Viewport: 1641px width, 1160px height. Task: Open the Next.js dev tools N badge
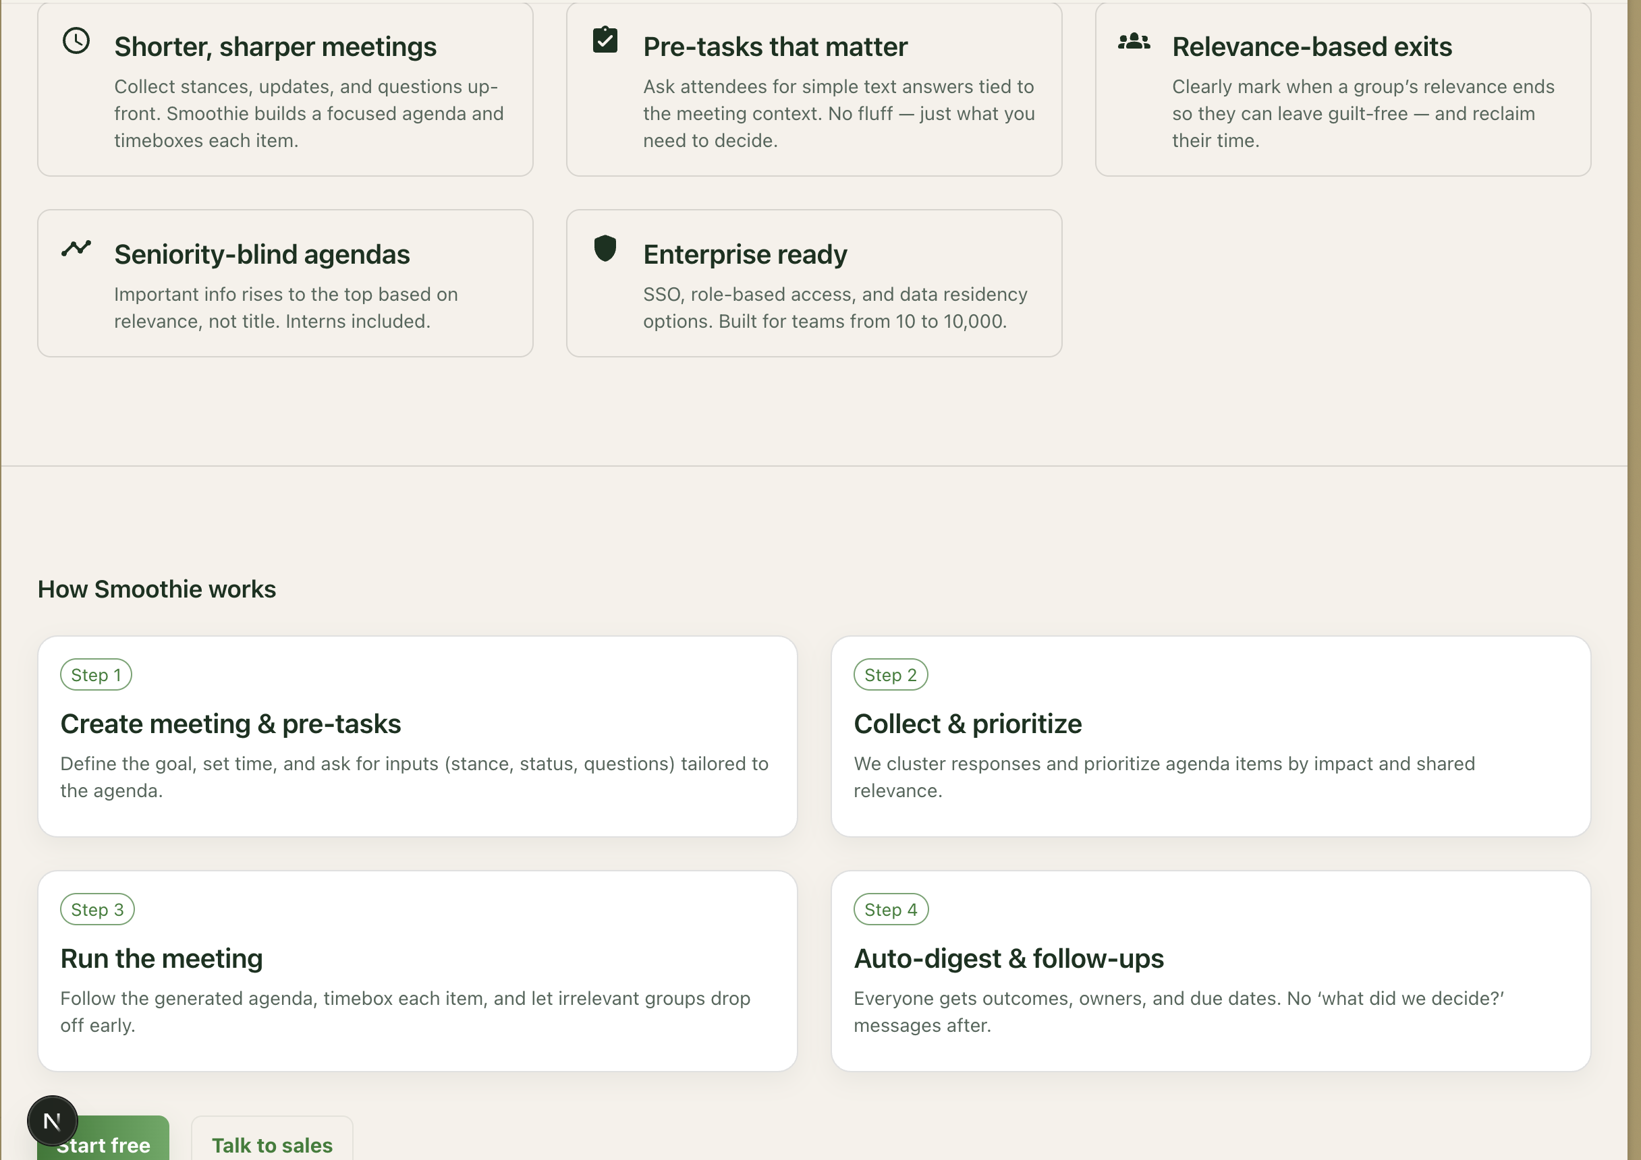52,1121
